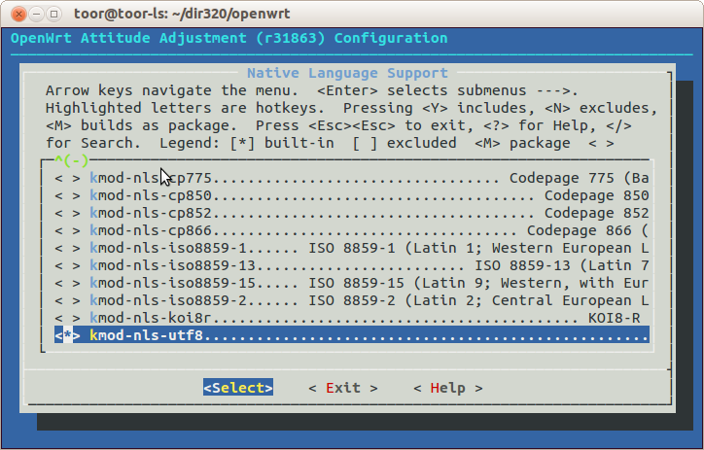Click the highlighted kmod-nls-utf8 package name
The height and width of the screenshot is (450, 704).
147,335
